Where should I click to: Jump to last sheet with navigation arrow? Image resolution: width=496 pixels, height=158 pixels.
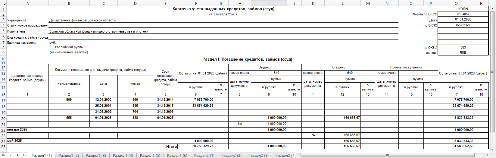[25, 155]
